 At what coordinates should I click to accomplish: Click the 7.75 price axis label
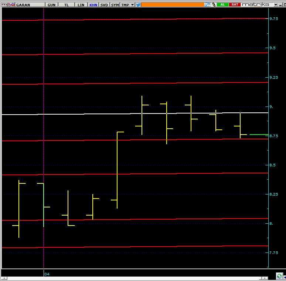(274, 253)
